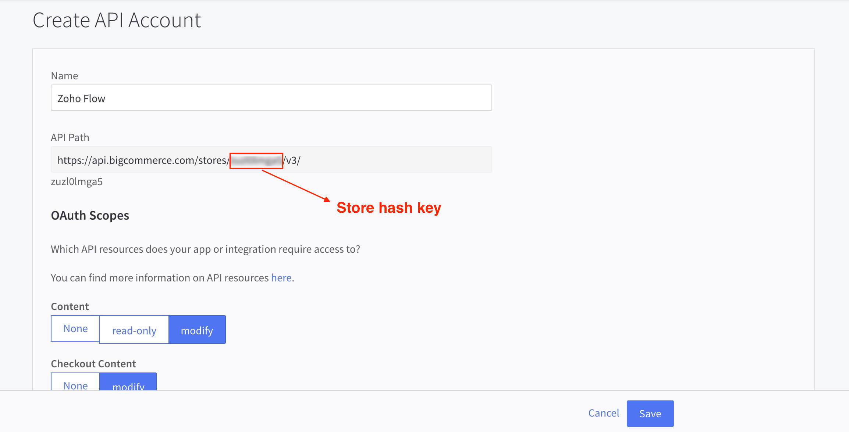Click the blurred store hash inside red box
This screenshot has height=432, width=849.
256,161
